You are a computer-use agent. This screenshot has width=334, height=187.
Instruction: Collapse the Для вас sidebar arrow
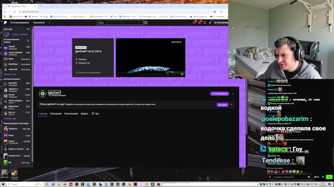coord(28,29)
